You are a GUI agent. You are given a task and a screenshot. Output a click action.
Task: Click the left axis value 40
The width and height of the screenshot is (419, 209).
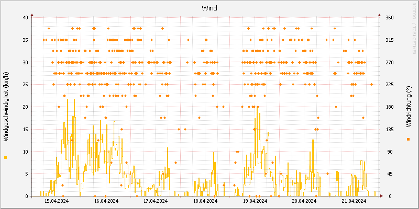(25, 18)
